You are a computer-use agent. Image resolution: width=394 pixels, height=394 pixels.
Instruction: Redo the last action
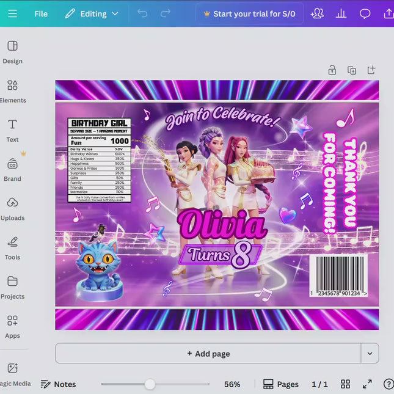coord(166,13)
